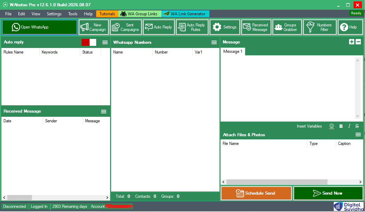Viewport: 365px width, 212px height.
Task: Open Received Message toolbar button
Action: (256, 27)
